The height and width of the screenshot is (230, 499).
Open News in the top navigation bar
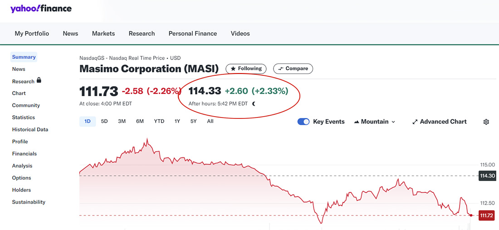(x=70, y=34)
